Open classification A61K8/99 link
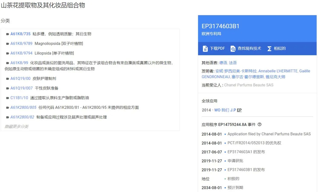 click(x=19, y=63)
